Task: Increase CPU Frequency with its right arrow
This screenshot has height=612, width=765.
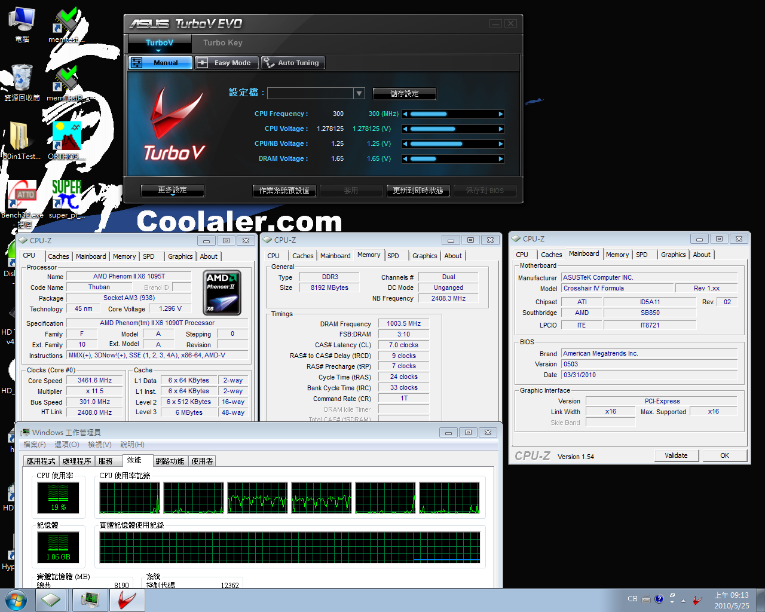Action: coord(501,114)
